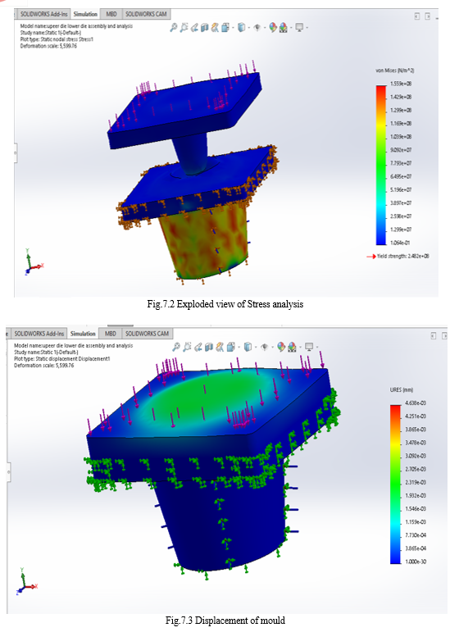Screen dimensions: 468x632
Task: Expand Display Style dropdown arrow in the displacement plot window
Action: pos(256,347)
